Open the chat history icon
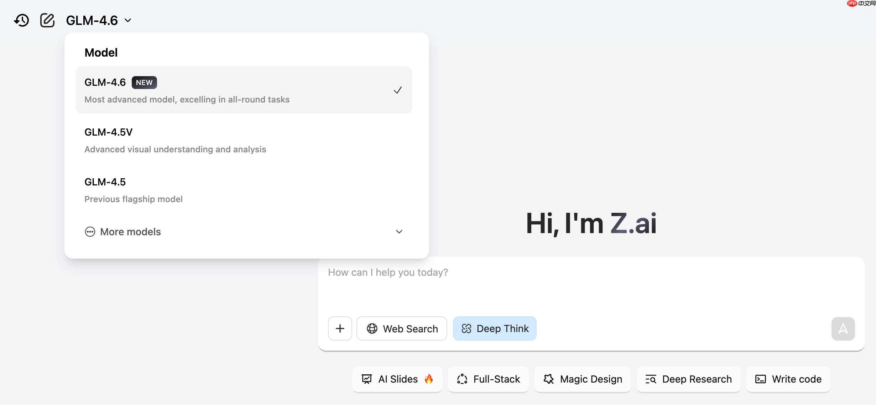876x405 pixels. click(x=21, y=20)
